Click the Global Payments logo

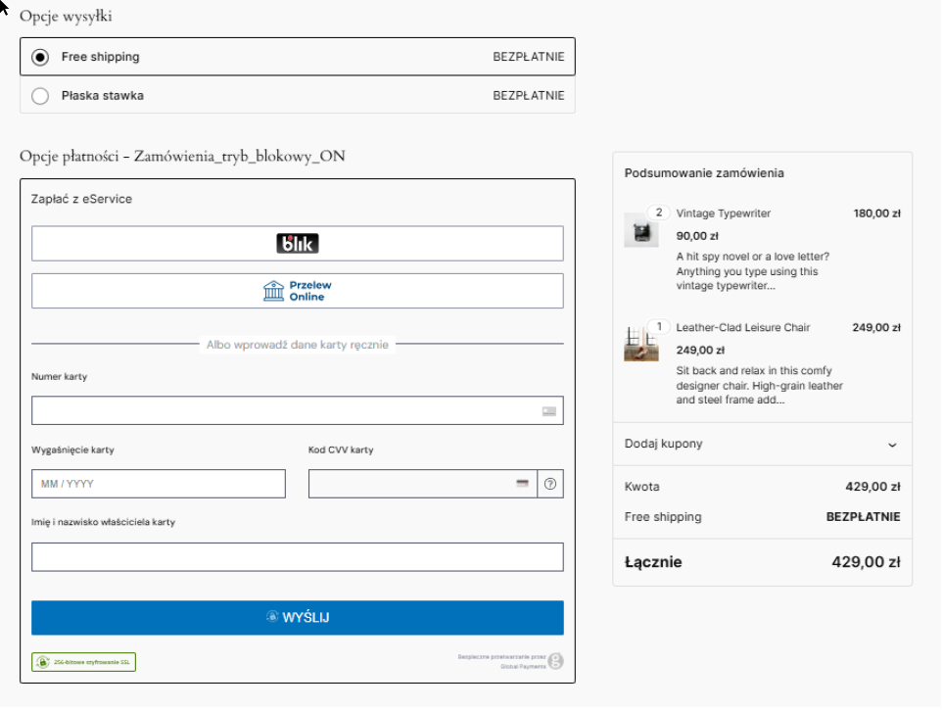click(x=555, y=661)
